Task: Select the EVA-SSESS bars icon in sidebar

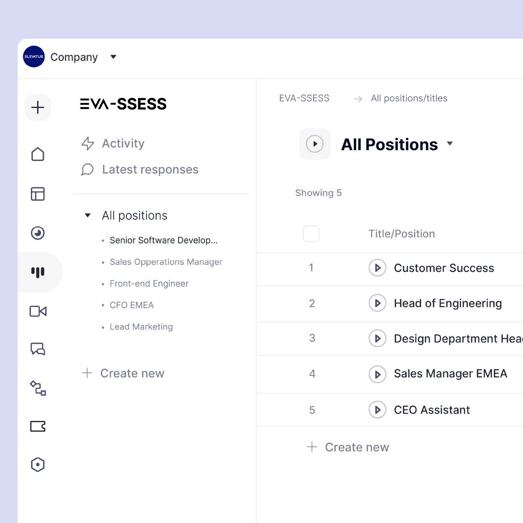Action: pos(38,272)
